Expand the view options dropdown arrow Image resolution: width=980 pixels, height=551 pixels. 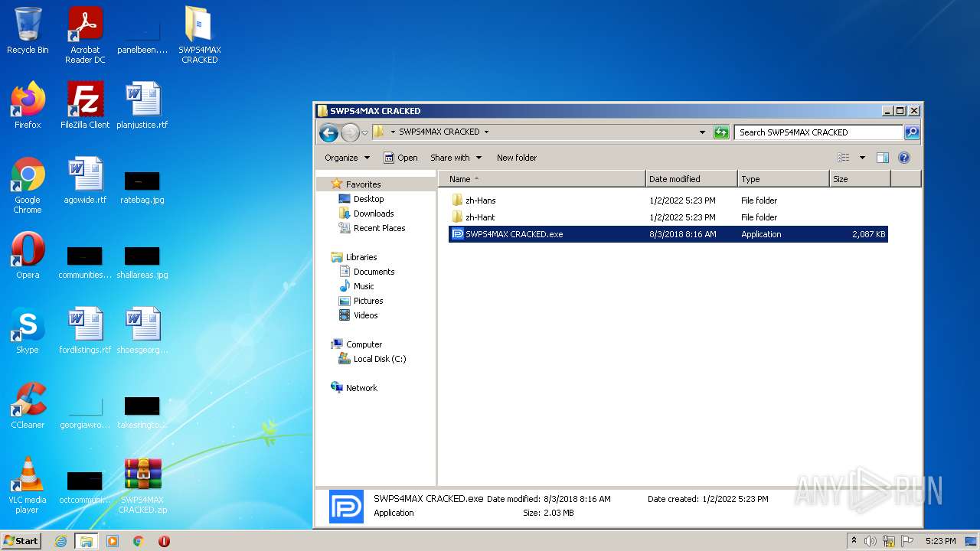(x=862, y=158)
